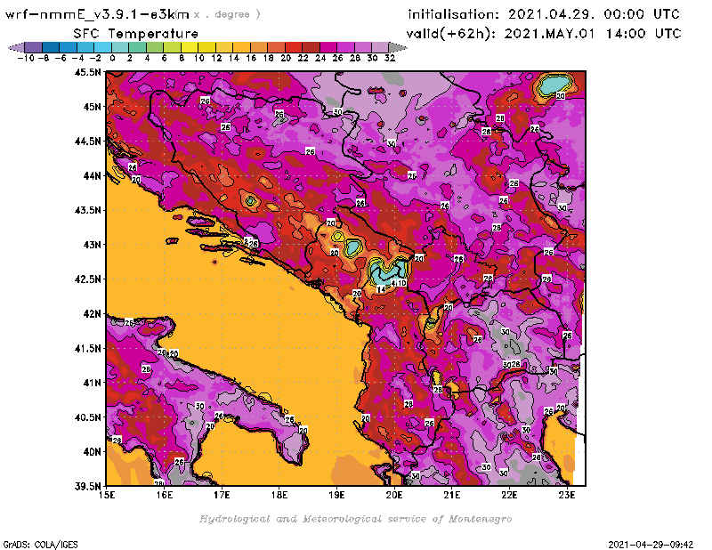Viewport: 712px width, 550px height.
Task: Click the legend swatch between 28 and 30
Action: click(x=363, y=48)
